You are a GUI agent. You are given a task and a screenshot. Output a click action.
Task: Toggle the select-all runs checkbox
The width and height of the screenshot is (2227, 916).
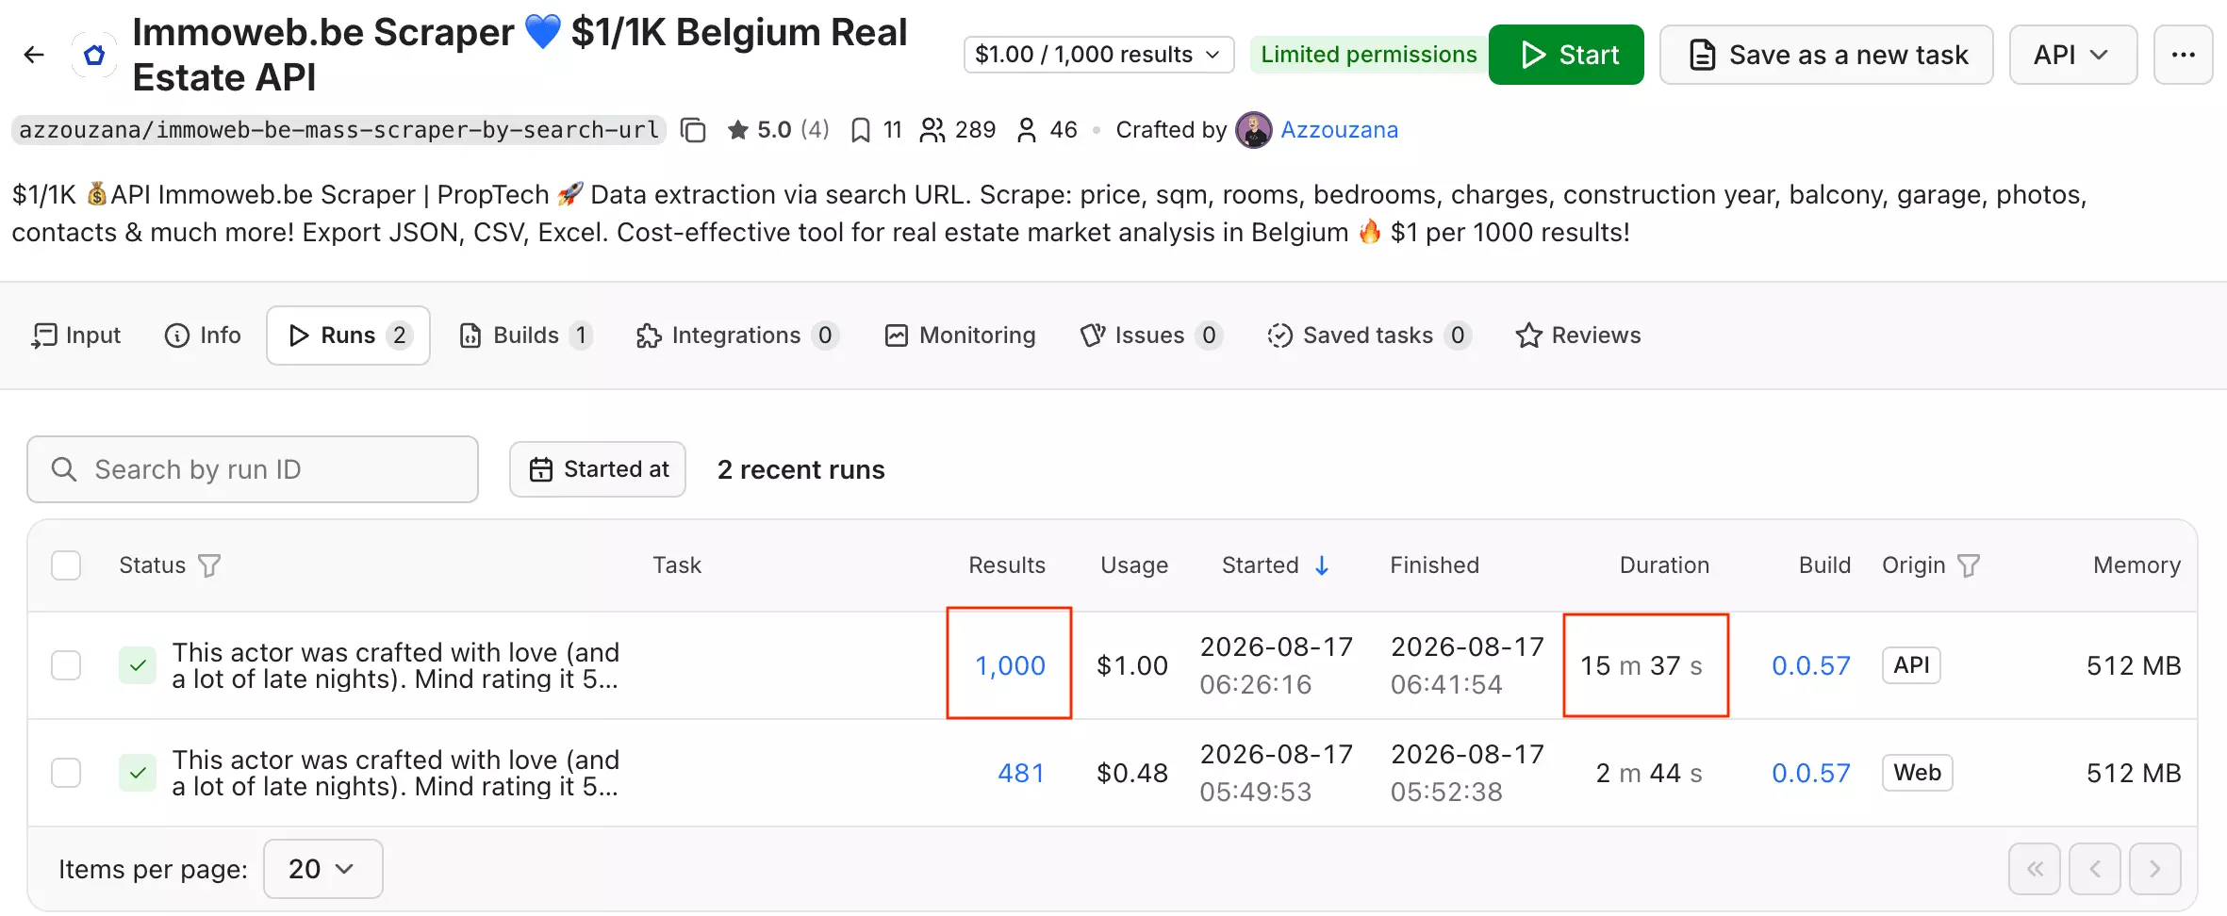click(66, 565)
